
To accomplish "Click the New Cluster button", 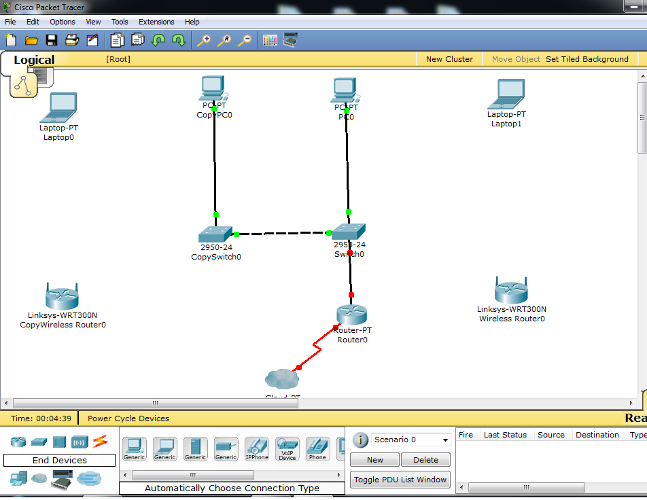I will (x=449, y=59).
